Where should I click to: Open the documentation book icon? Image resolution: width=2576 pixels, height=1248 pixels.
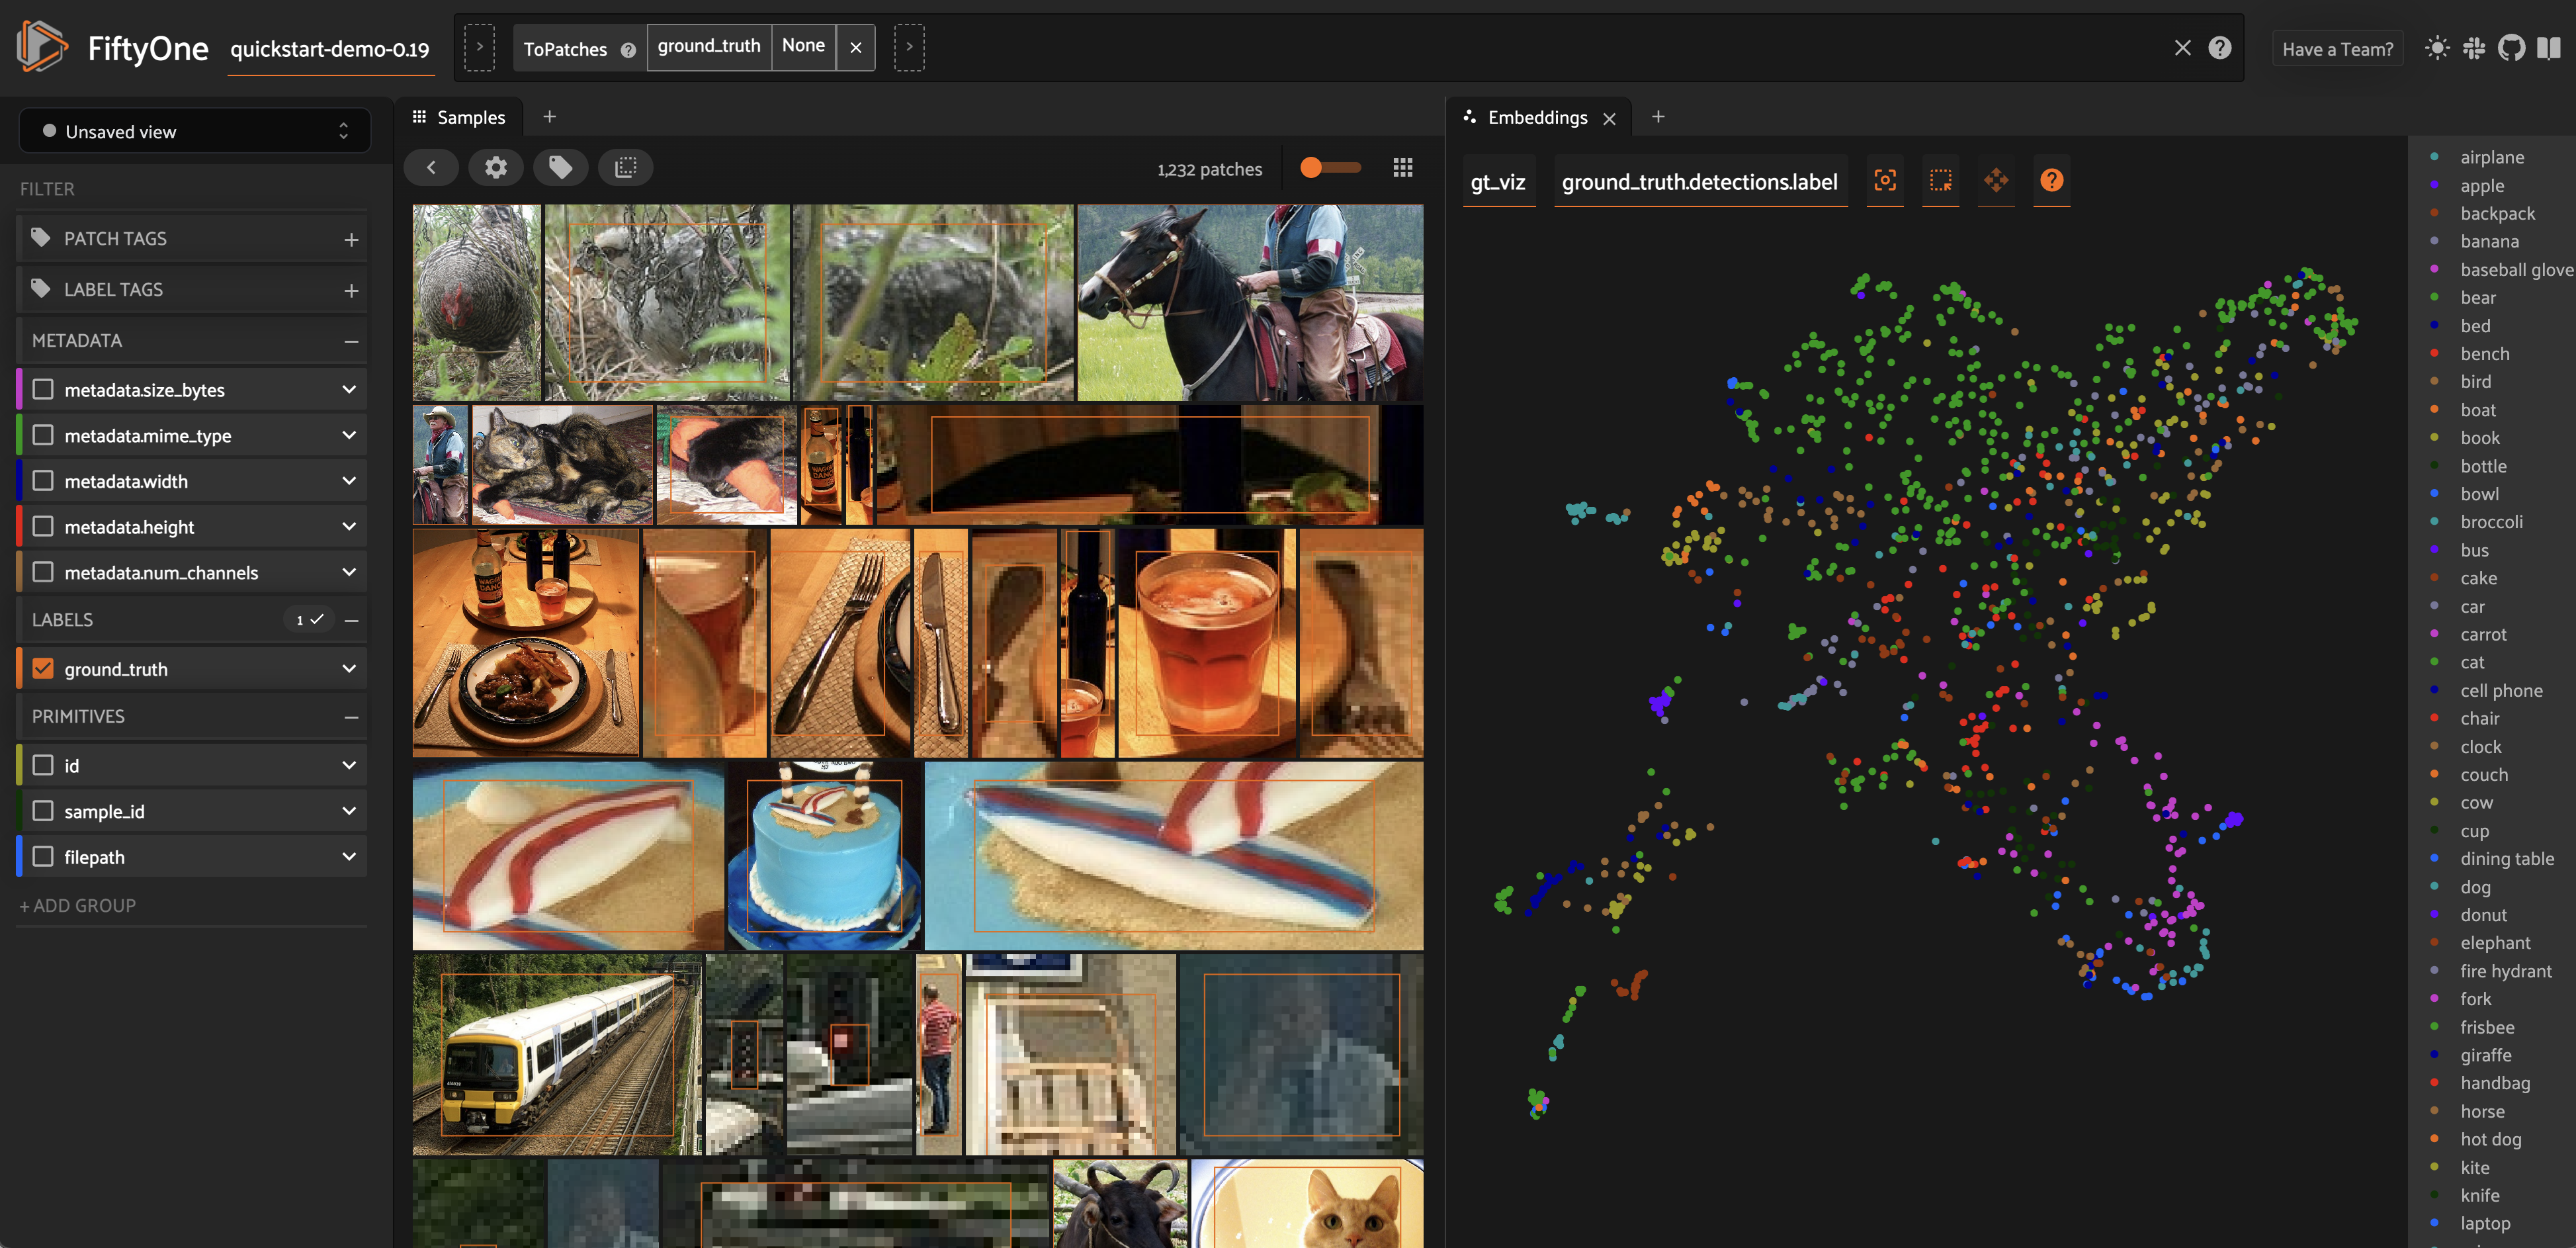point(2549,48)
